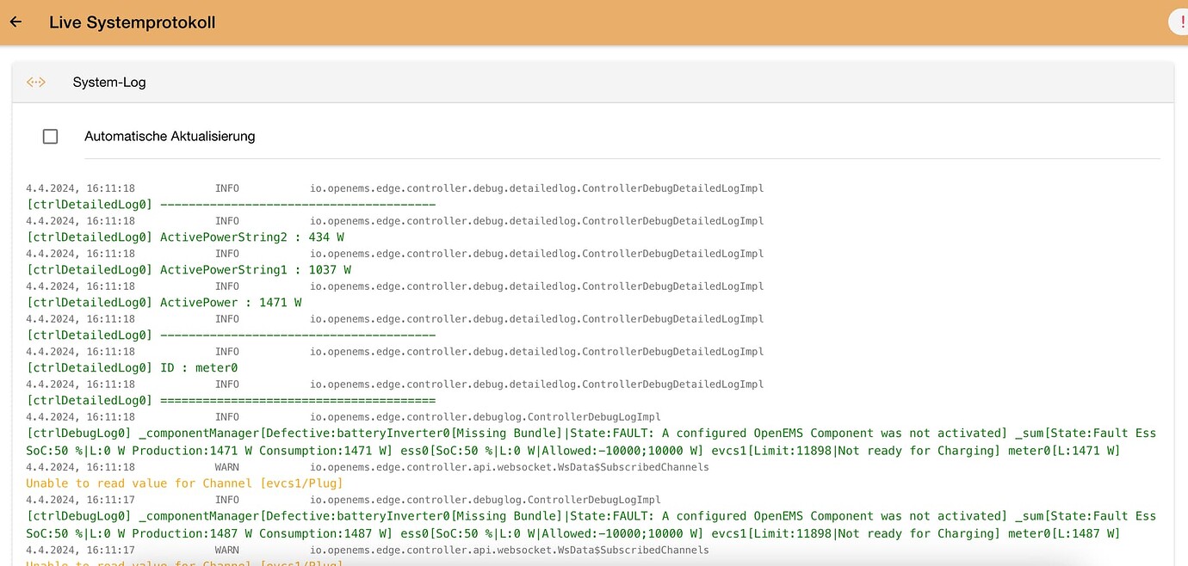Select debug log entry with Production:1487 W
Viewport: 1188px width, 566px height.
591,525
